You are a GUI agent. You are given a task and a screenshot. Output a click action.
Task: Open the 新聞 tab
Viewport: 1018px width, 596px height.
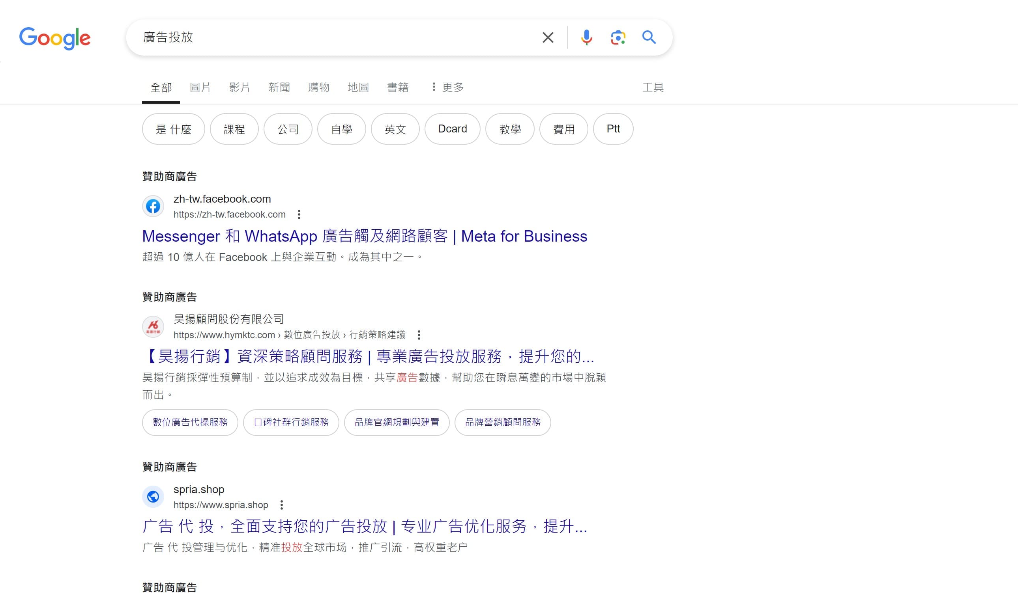point(279,87)
